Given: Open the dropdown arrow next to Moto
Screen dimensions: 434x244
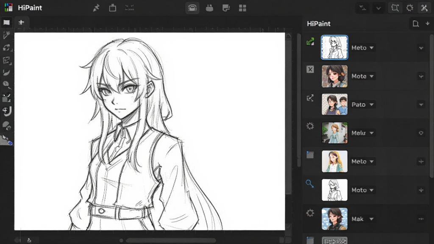Looking at the screenshot, I should coord(371,190).
